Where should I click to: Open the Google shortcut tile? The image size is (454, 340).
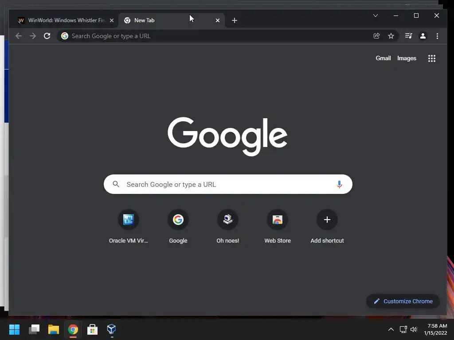tap(178, 227)
